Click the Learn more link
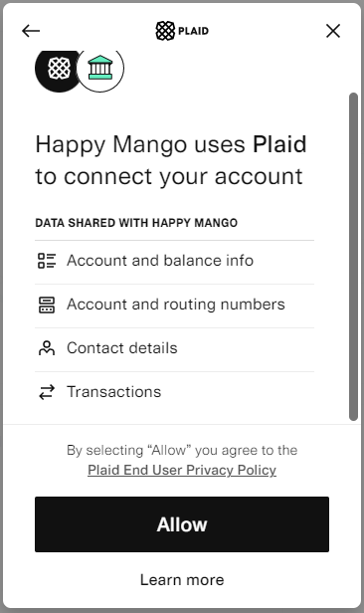 tap(182, 580)
